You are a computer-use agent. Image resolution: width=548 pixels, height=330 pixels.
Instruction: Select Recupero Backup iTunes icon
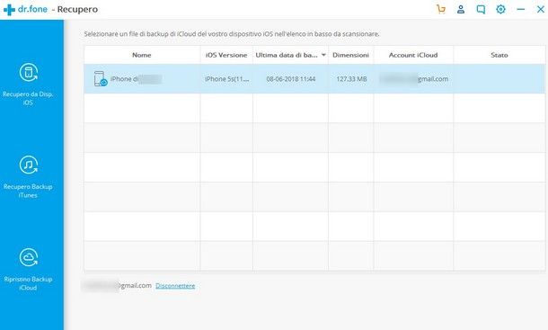[x=29, y=165]
